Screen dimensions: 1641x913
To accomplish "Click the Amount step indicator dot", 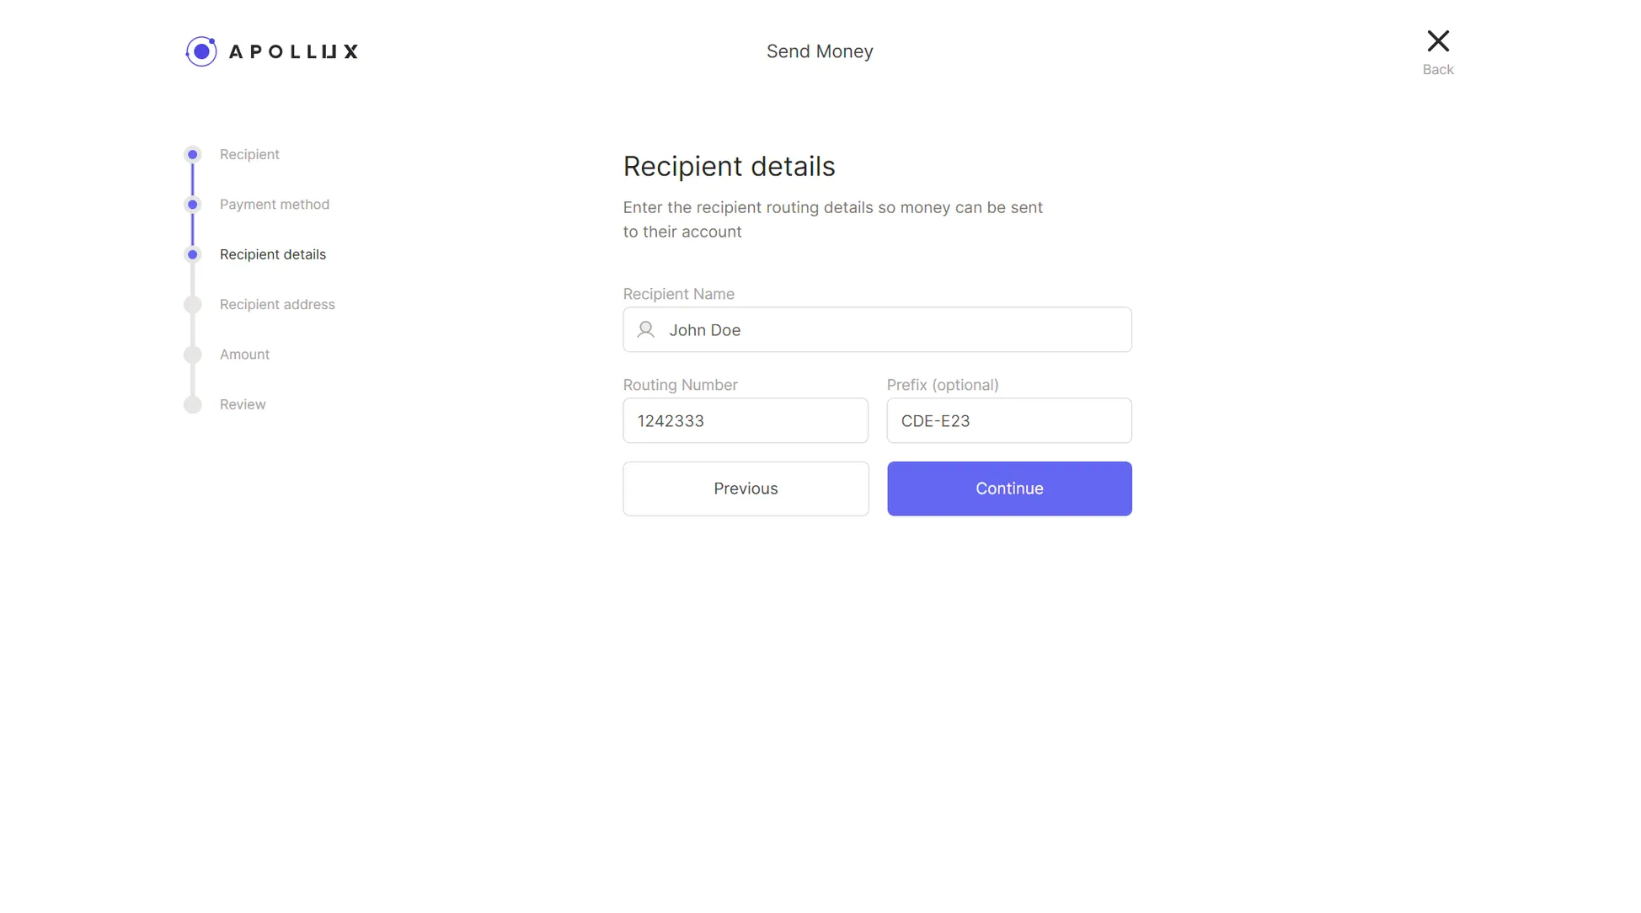I will coord(193,353).
